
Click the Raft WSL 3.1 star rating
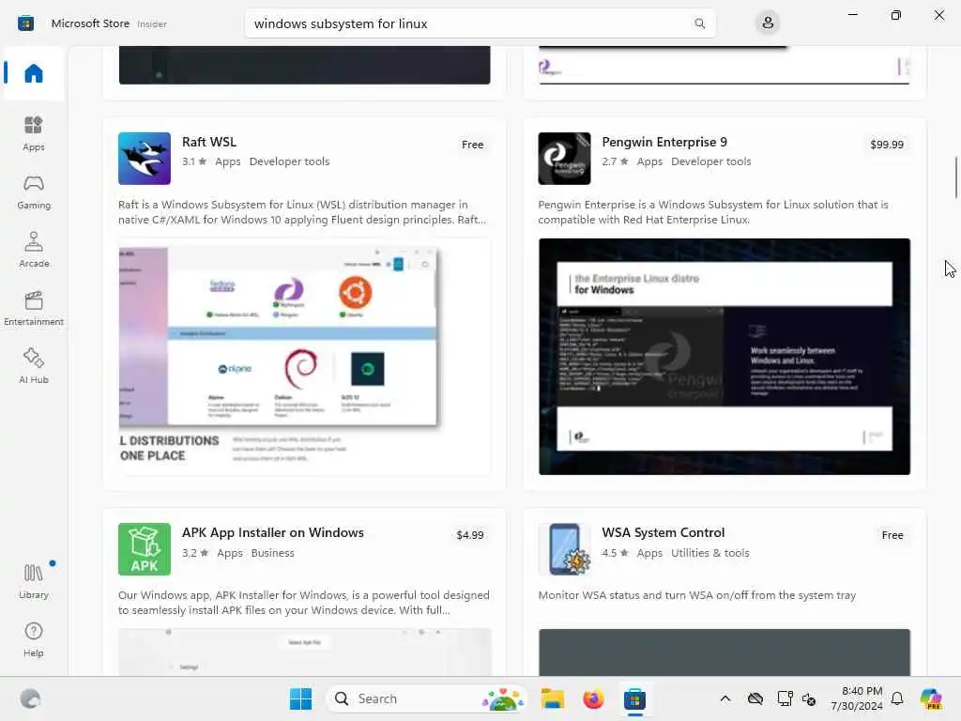194,161
